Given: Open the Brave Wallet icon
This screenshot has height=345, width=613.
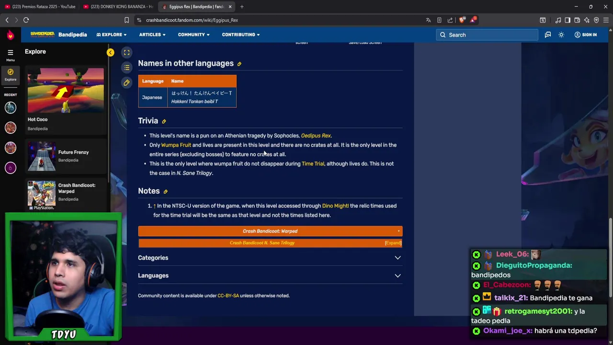Looking at the screenshot, I should [x=577, y=20].
